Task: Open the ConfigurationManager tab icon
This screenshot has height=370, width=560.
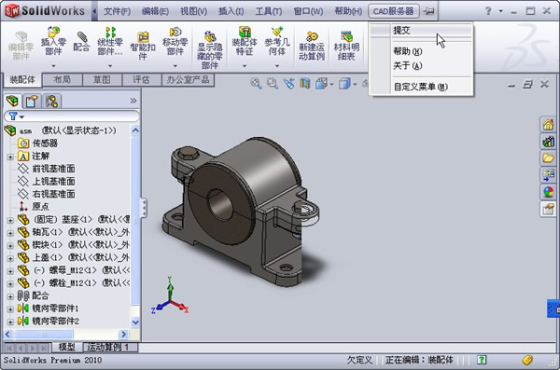Action: [x=52, y=101]
